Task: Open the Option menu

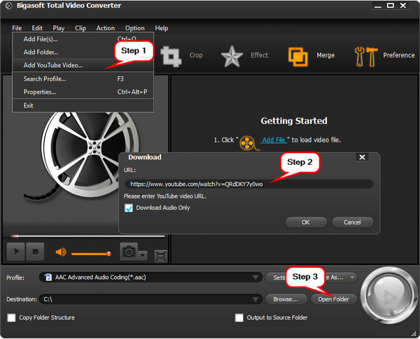Action: tap(134, 28)
